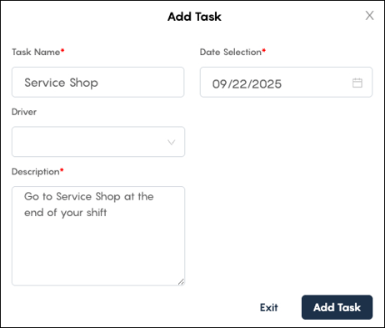The width and height of the screenshot is (385, 328).
Task: Place cursor in "Service Shop" text
Action: pos(61,83)
